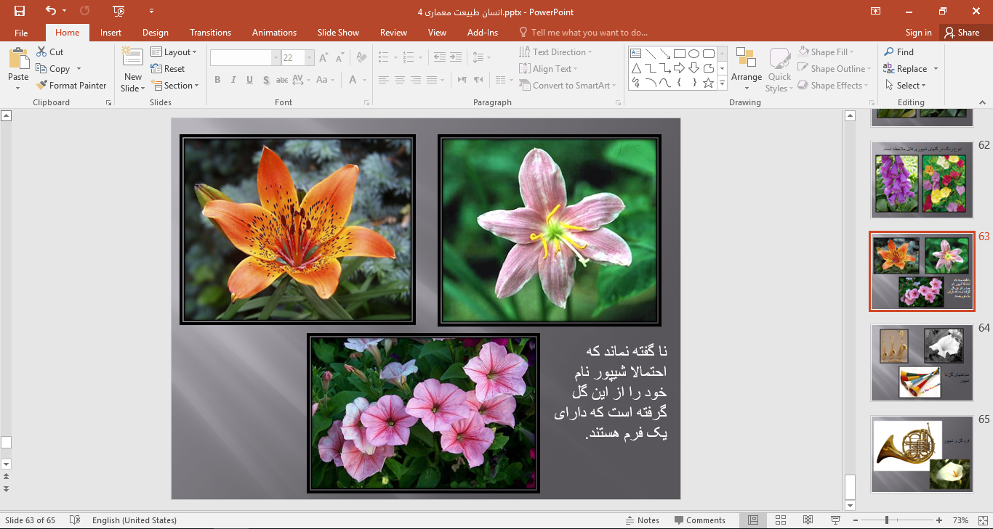The height and width of the screenshot is (529, 993).
Task: Open Ribbon Display Options in title bar
Action: [876, 11]
